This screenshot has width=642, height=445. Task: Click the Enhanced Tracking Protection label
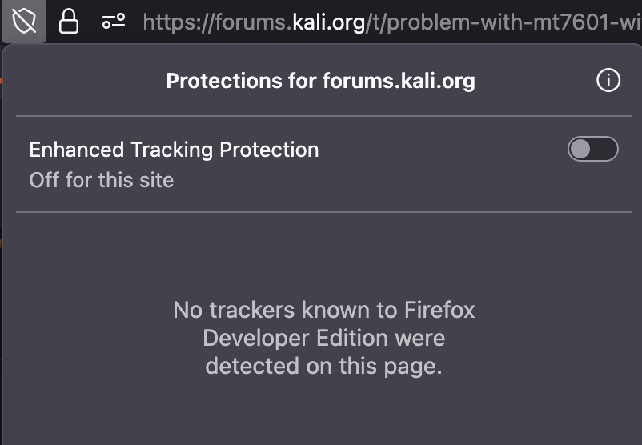(174, 150)
